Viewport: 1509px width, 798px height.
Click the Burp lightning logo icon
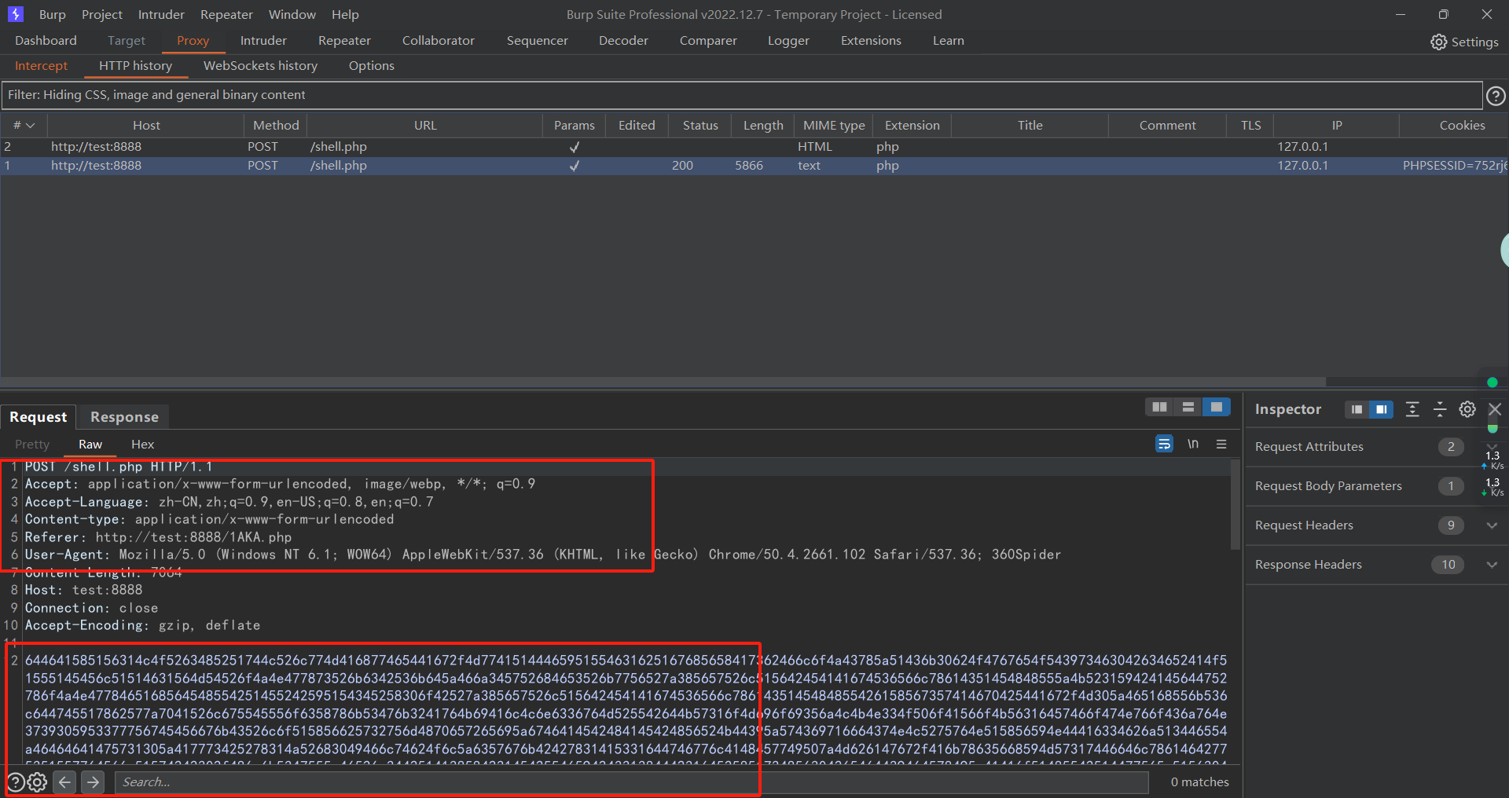tap(16, 14)
